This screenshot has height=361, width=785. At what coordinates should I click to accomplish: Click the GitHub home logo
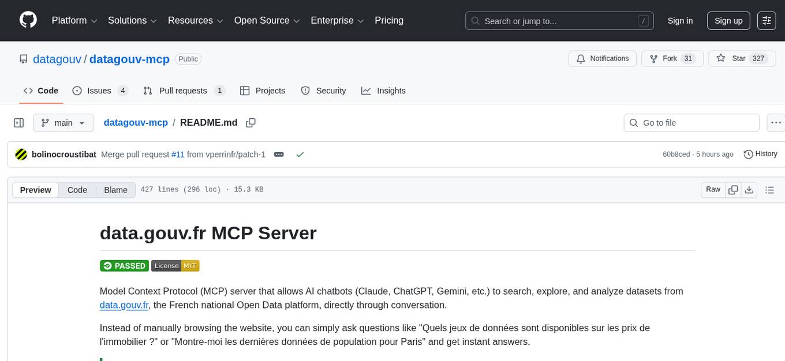click(x=28, y=20)
